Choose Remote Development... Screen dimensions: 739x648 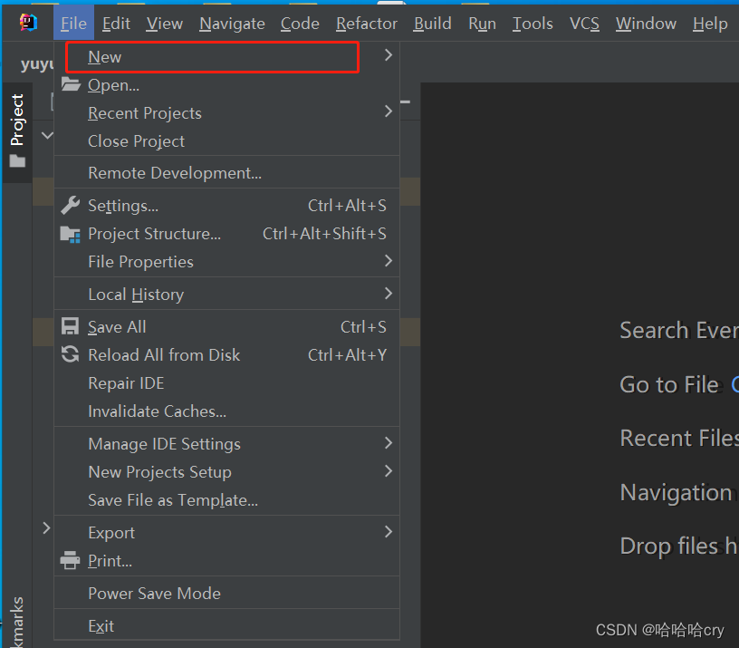coord(226,172)
